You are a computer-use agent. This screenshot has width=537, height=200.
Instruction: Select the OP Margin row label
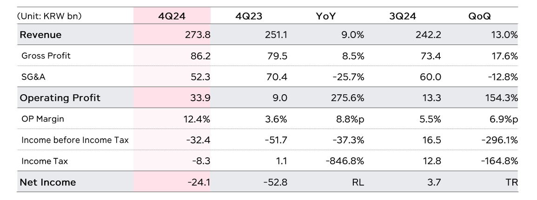43,119
